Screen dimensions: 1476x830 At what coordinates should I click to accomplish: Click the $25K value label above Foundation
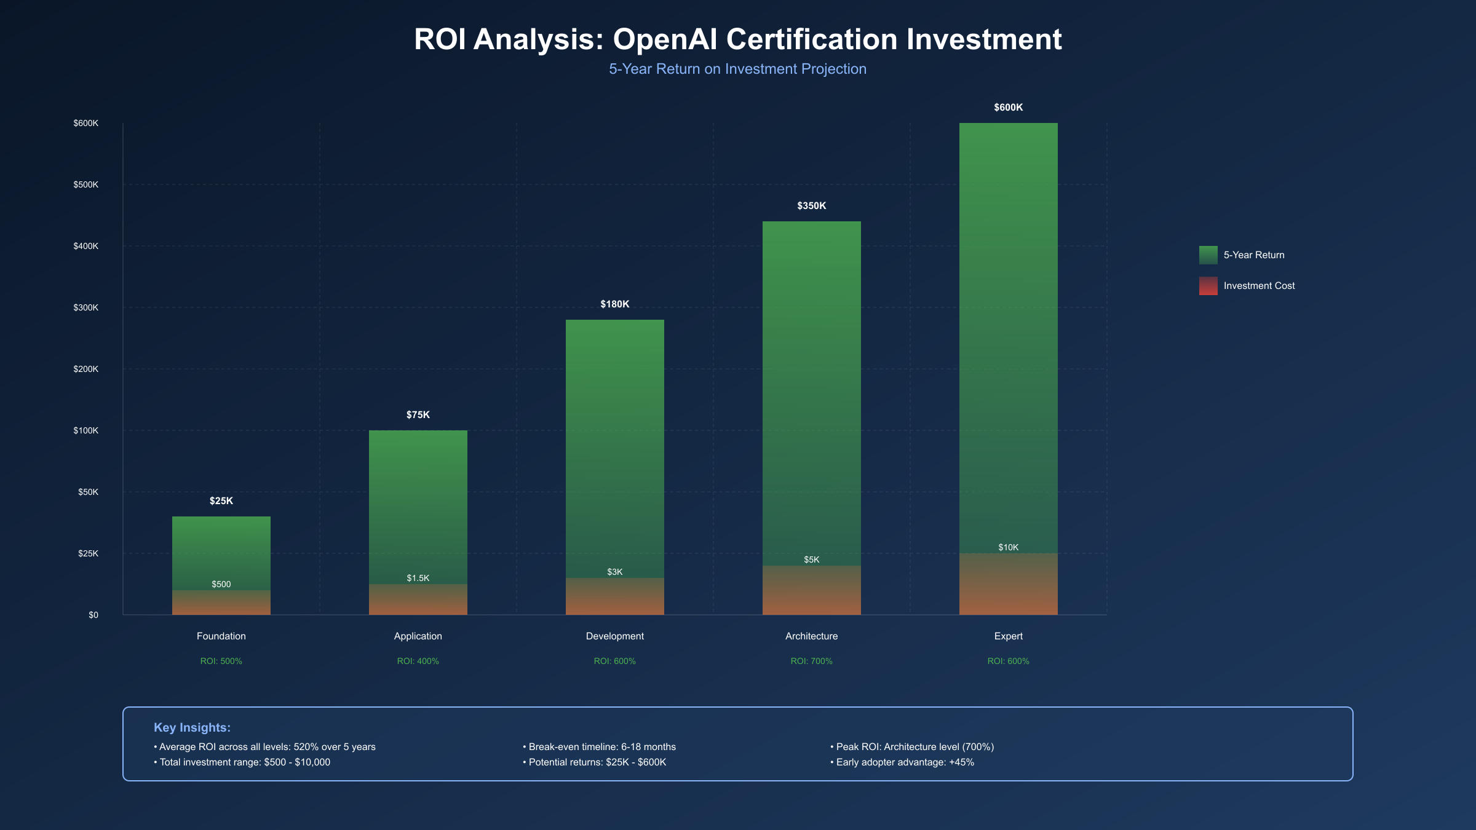click(221, 501)
